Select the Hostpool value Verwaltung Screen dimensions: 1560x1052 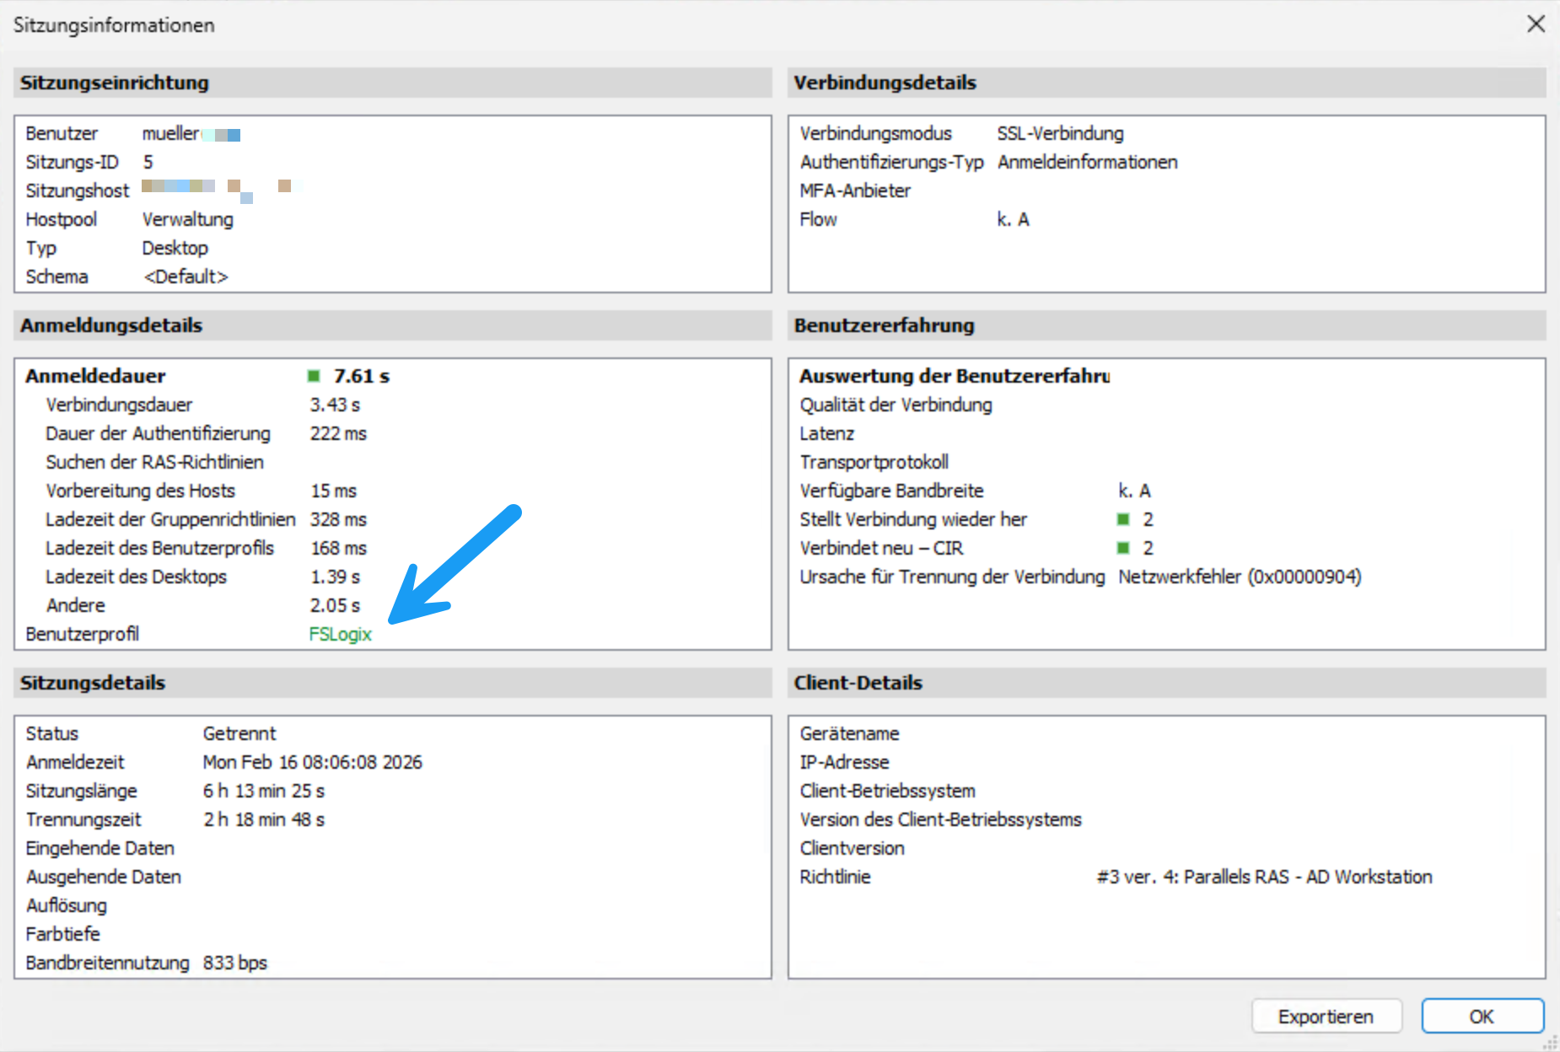[x=187, y=219]
